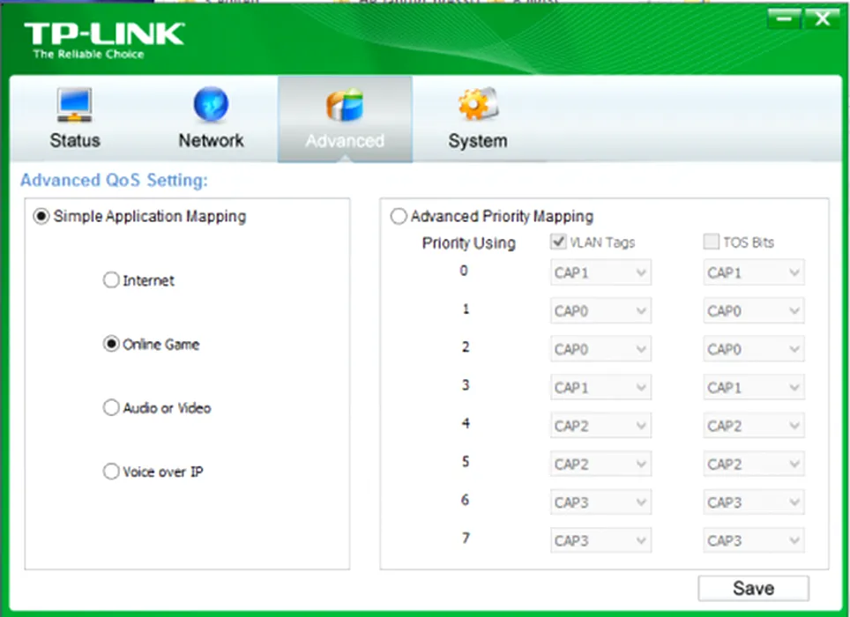The height and width of the screenshot is (617, 850).
Task: Click the Status monitor icon
Action: 74,106
